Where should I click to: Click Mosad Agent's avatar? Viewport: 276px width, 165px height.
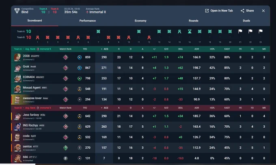tap(17, 89)
